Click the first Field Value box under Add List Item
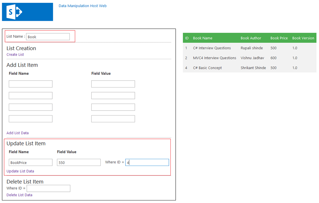The width and height of the screenshot is (319, 203). pyautogui.click(x=113, y=84)
